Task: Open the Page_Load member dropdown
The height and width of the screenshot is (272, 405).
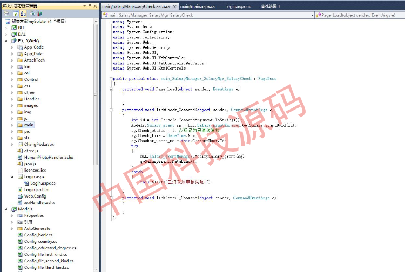Action: 360,15
